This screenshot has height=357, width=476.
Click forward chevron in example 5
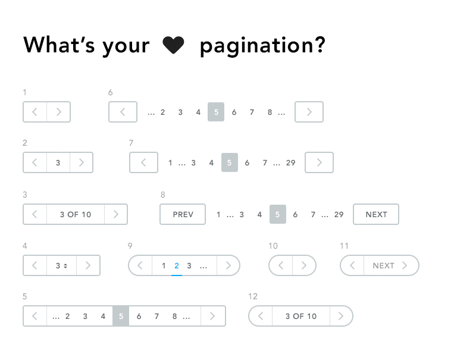point(213,316)
